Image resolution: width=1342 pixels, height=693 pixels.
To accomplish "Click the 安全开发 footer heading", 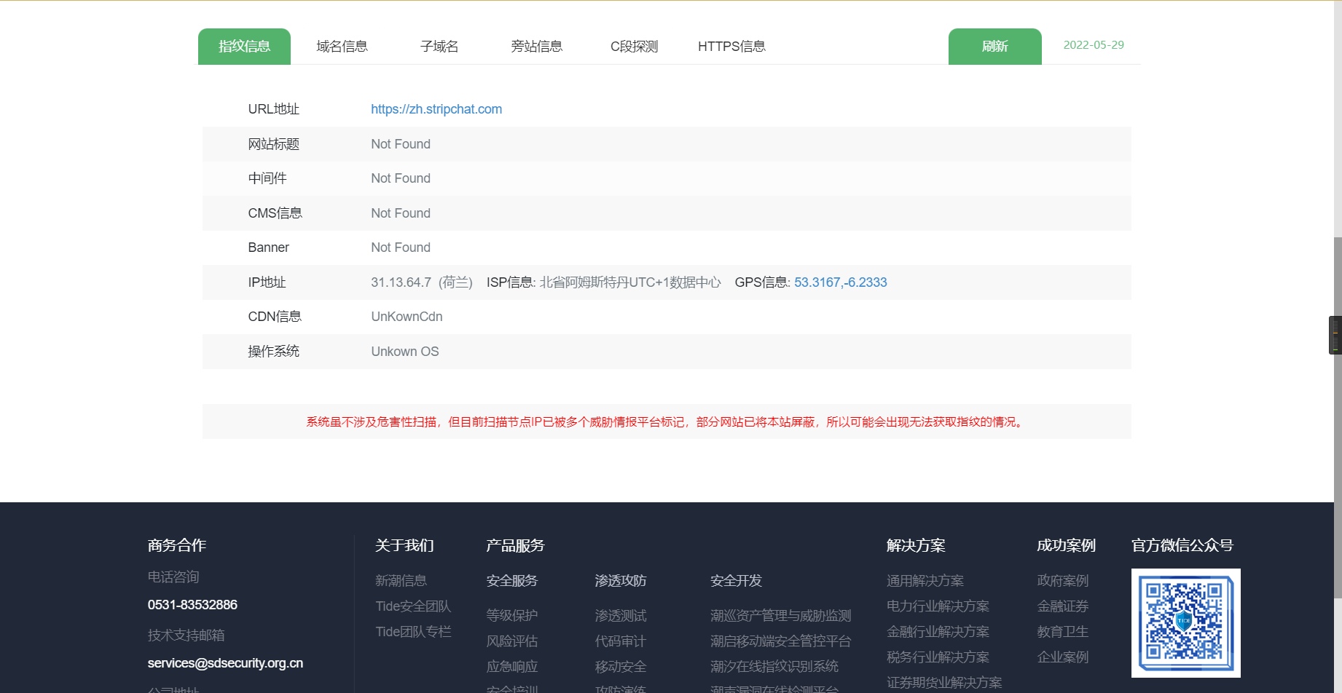I will click(737, 581).
